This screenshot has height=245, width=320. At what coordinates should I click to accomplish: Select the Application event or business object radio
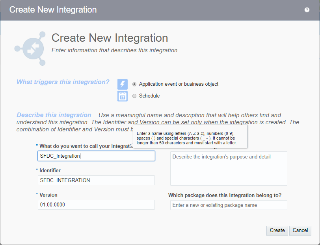(134, 84)
